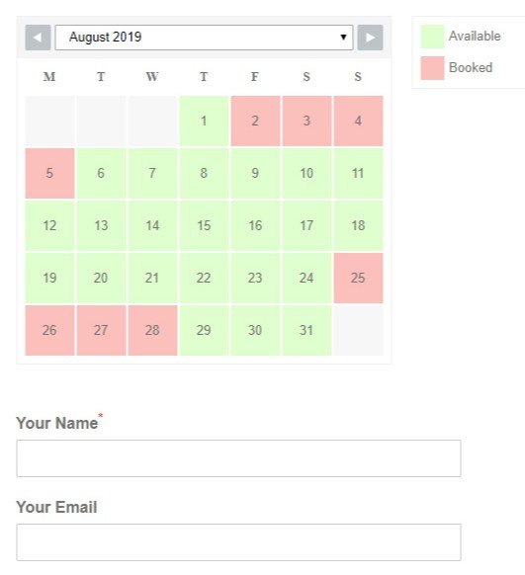Pick date 15 on the calendar
The width and height of the screenshot is (525, 575).
[x=204, y=226]
